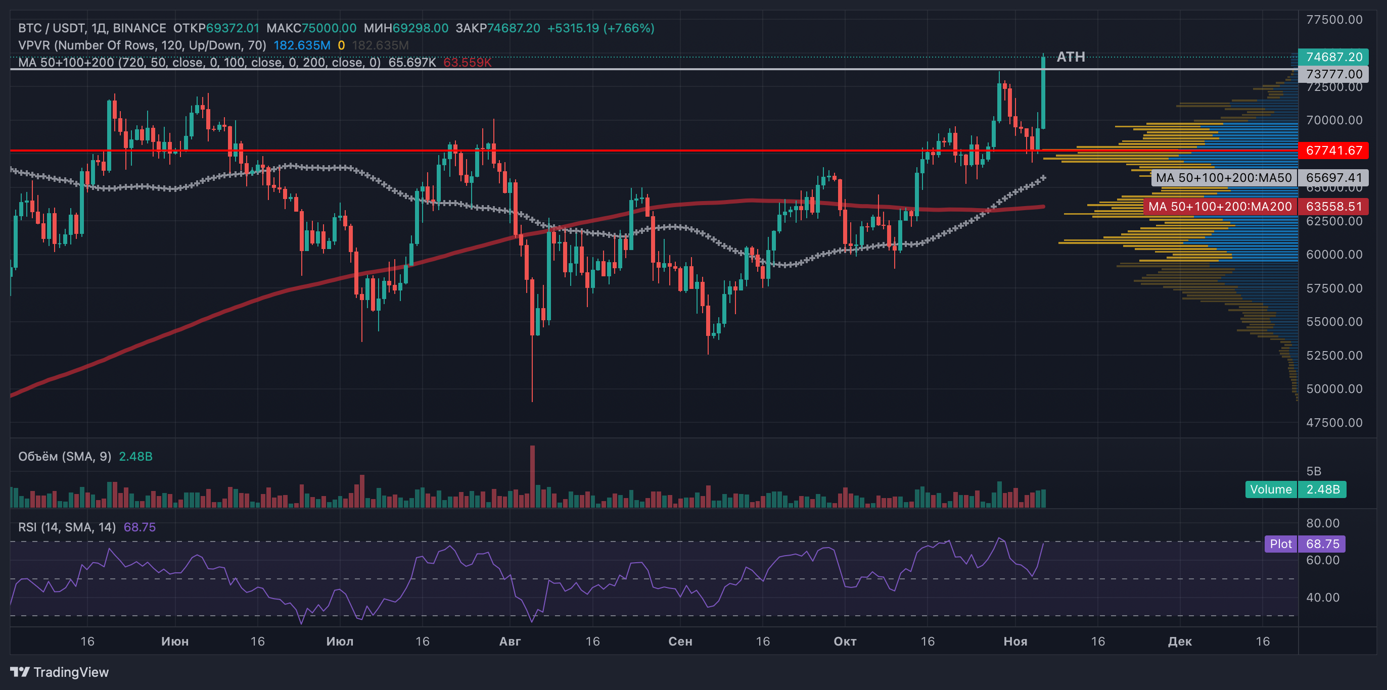Select the red 67741.67 price label

point(1333,151)
